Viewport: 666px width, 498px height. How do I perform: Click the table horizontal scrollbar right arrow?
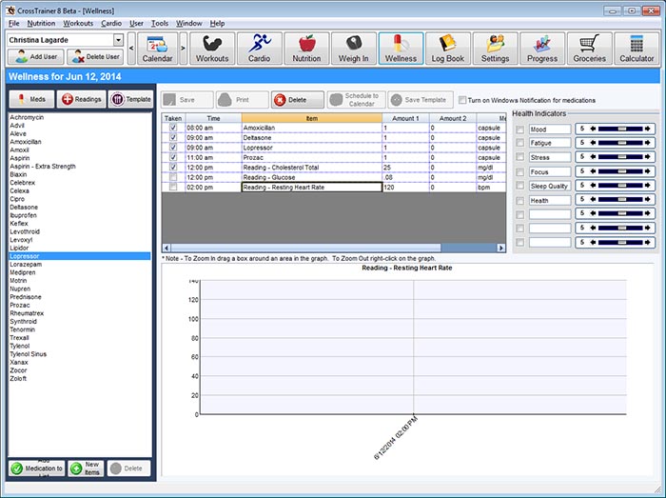pos(501,248)
